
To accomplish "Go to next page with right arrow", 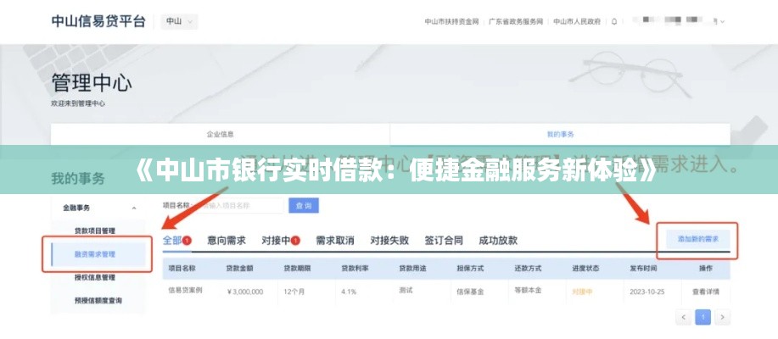I will (723, 317).
